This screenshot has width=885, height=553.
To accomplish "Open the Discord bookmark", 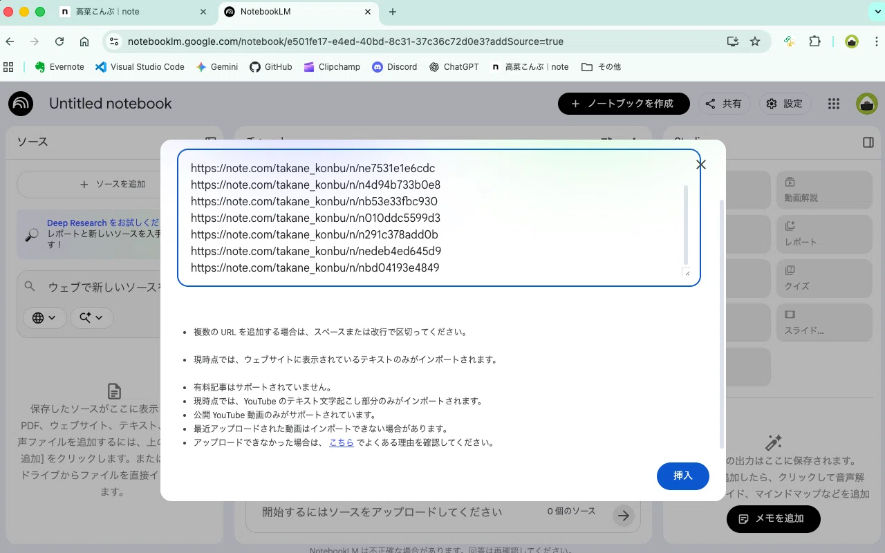I will click(395, 67).
